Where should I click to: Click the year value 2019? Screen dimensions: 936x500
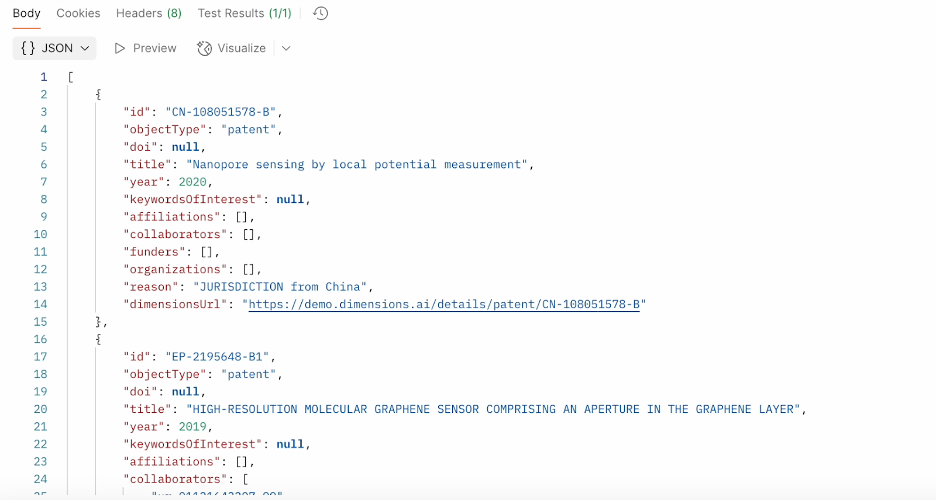point(192,427)
